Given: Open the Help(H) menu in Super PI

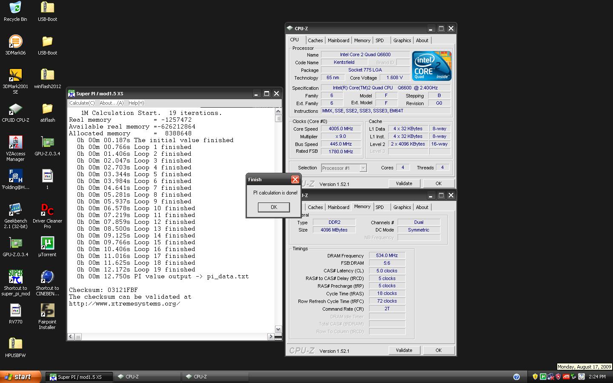Looking at the screenshot, I should pos(136,103).
